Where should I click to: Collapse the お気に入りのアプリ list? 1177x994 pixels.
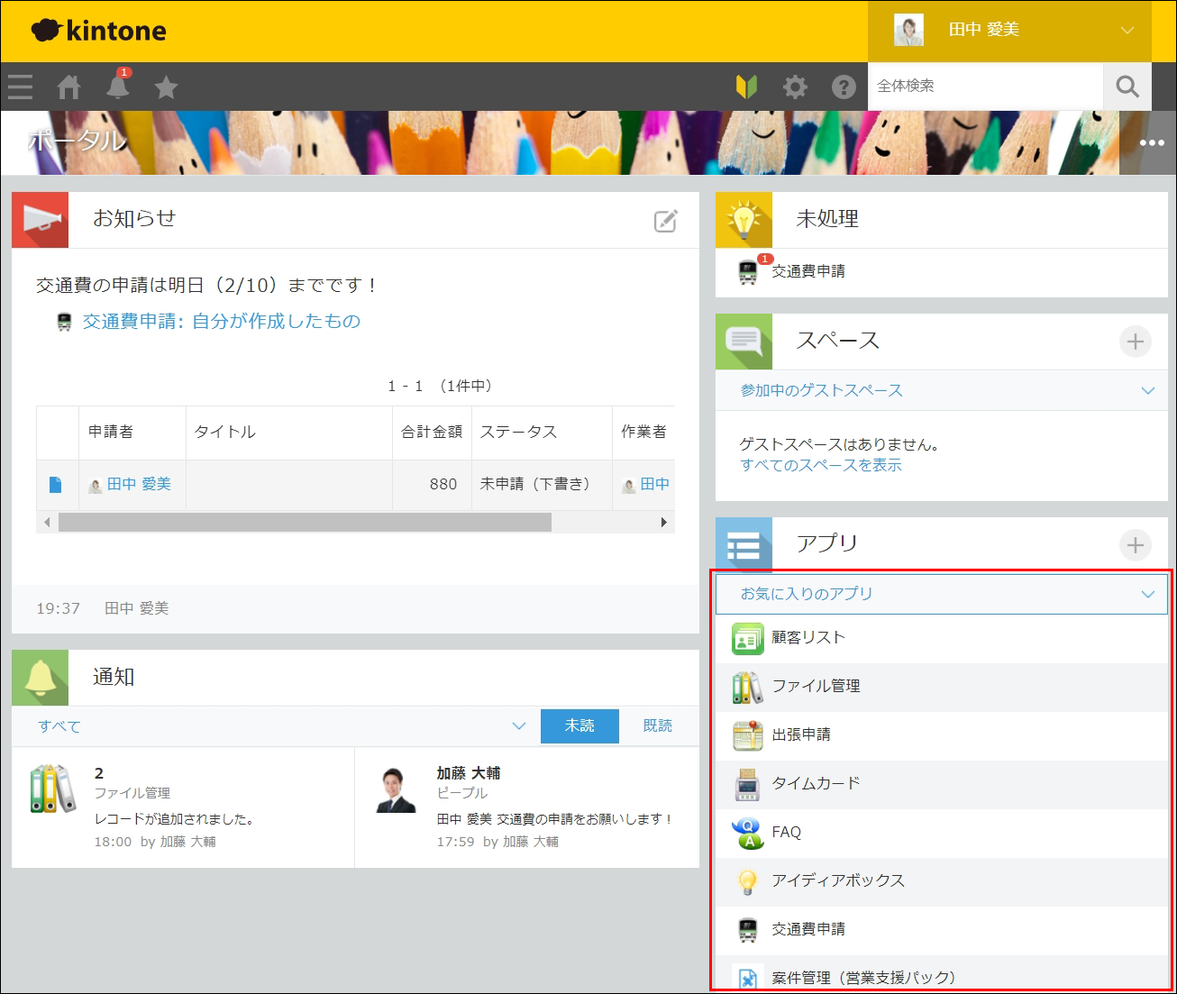click(1147, 594)
